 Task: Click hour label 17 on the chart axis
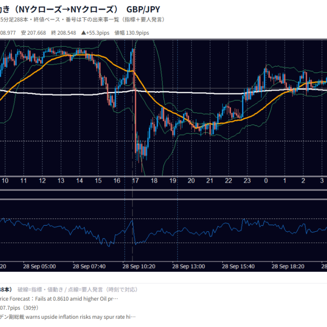[x=135, y=181]
